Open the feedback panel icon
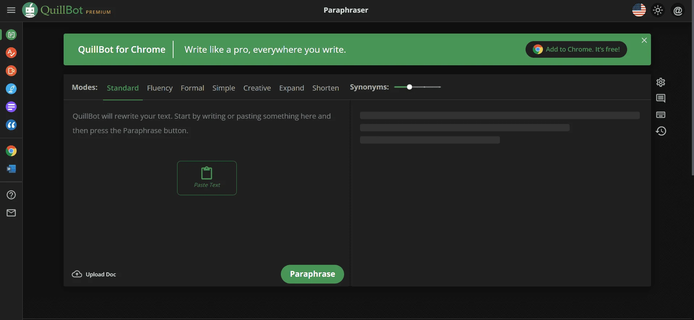 point(661,98)
